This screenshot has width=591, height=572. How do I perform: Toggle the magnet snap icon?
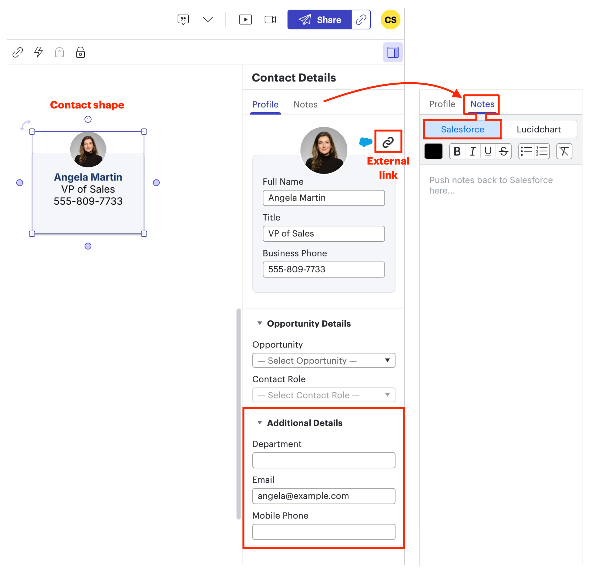(x=59, y=52)
